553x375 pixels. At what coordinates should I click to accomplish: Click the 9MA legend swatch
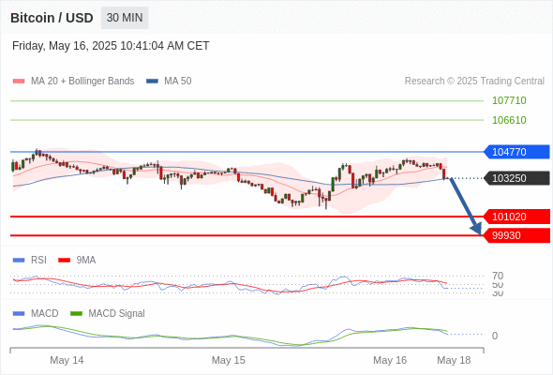point(64,261)
